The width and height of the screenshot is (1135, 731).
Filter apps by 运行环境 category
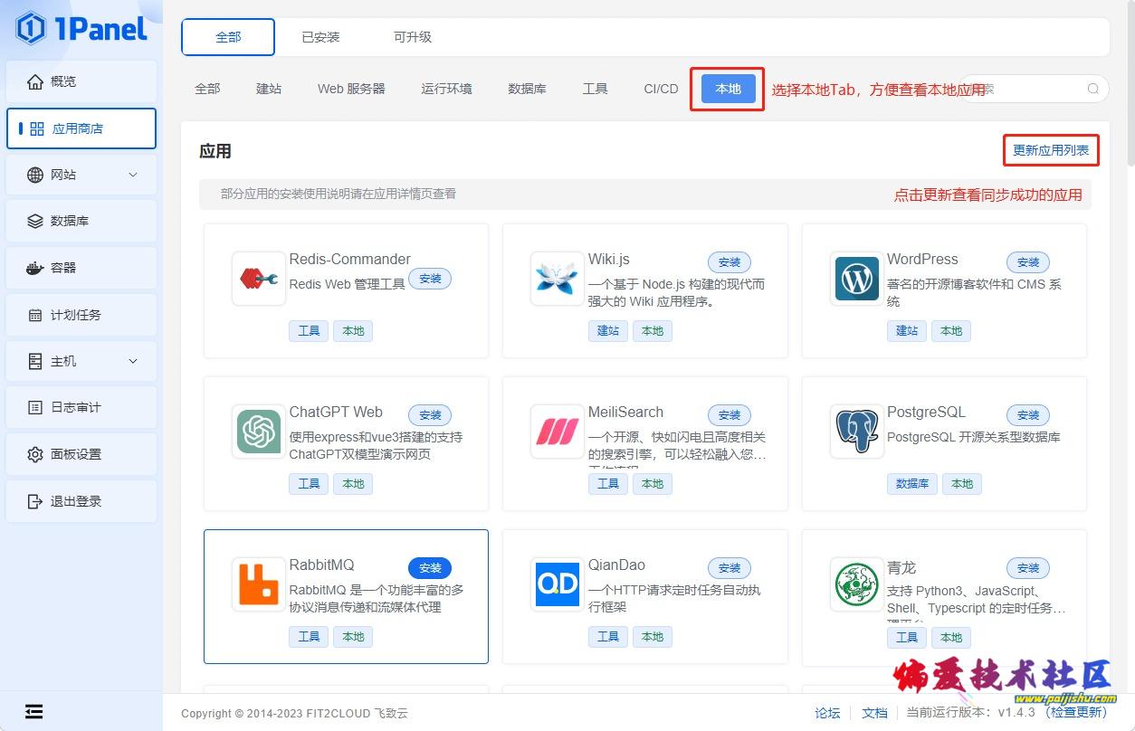click(446, 89)
